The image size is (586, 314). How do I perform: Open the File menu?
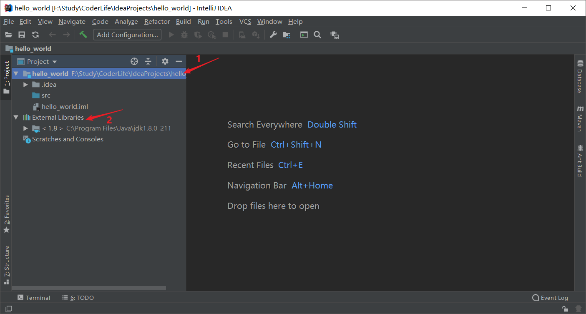[9, 22]
